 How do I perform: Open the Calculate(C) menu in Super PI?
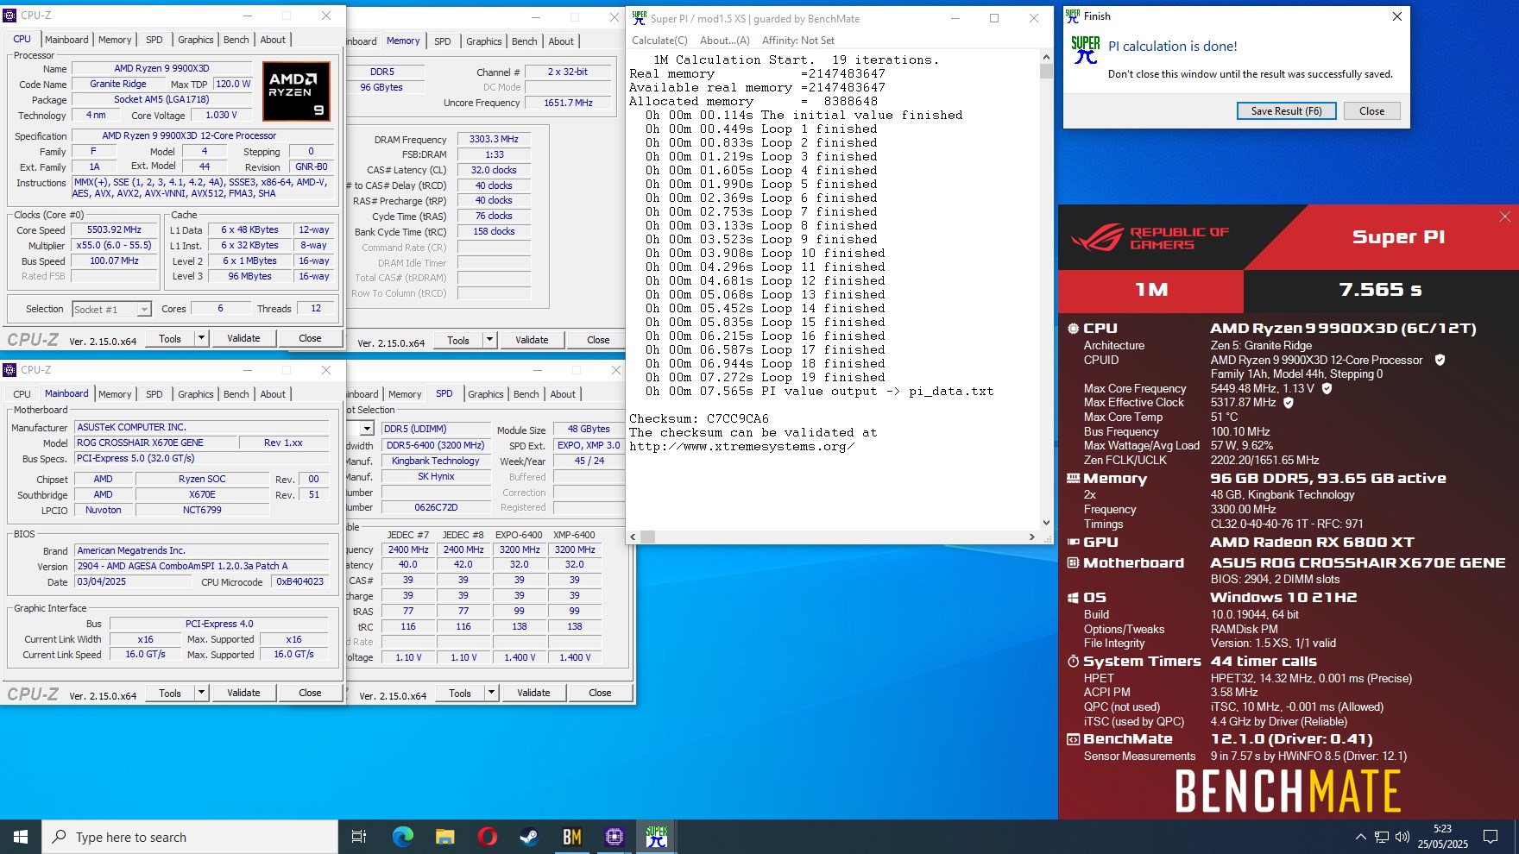[x=659, y=40]
